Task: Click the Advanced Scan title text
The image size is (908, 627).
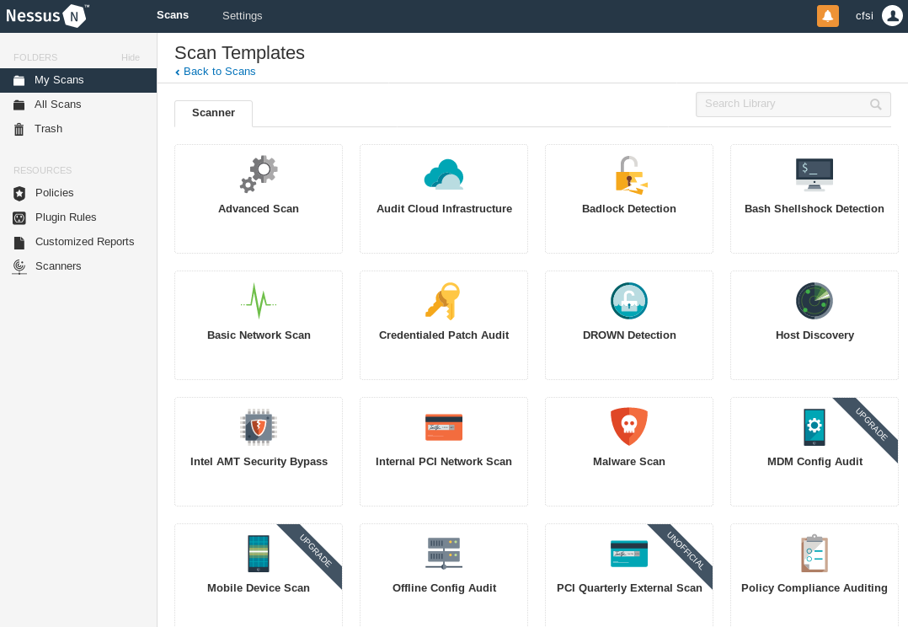Action: (259, 209)
